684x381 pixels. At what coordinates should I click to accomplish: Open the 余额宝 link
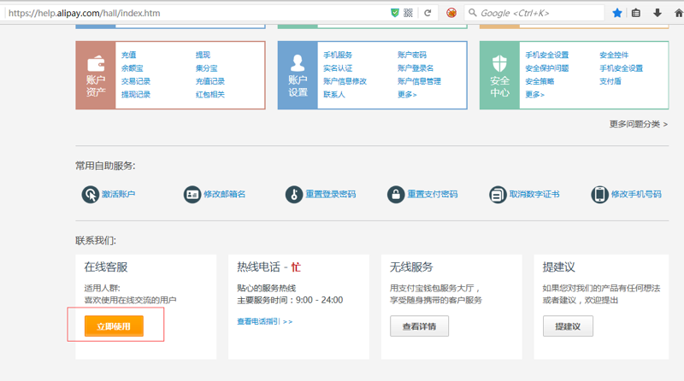click(x=133, y=68)
